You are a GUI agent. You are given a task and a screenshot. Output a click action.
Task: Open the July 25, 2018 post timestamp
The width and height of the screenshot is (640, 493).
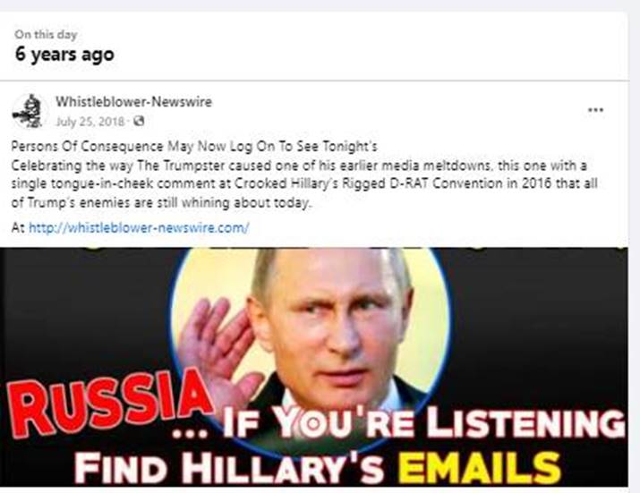[x=90, y=122]
